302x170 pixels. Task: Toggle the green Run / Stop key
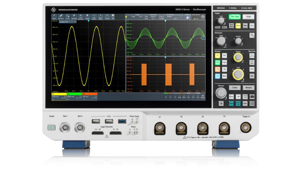click(x=234, y=17)
